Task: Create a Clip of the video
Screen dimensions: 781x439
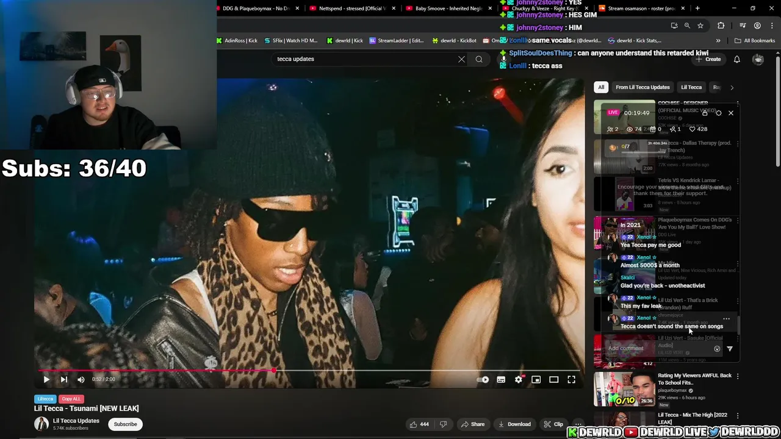Action: tap(553, 424)
